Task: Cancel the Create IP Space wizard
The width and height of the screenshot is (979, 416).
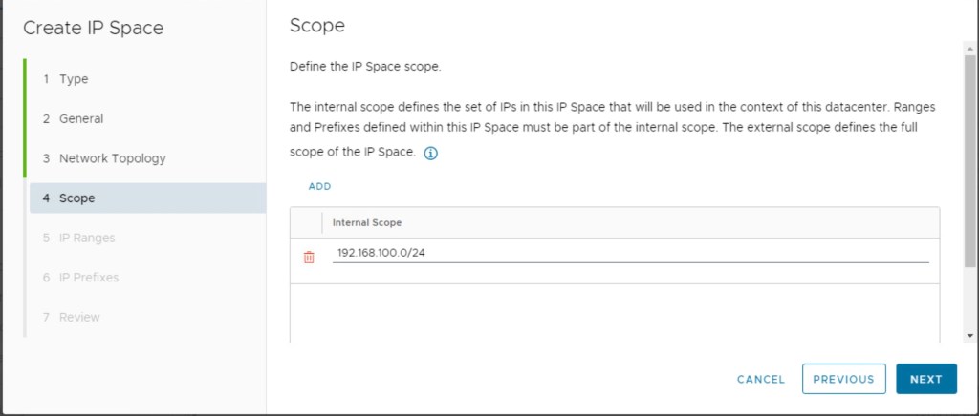Action: pyautogui.click(x=761, y=379)
